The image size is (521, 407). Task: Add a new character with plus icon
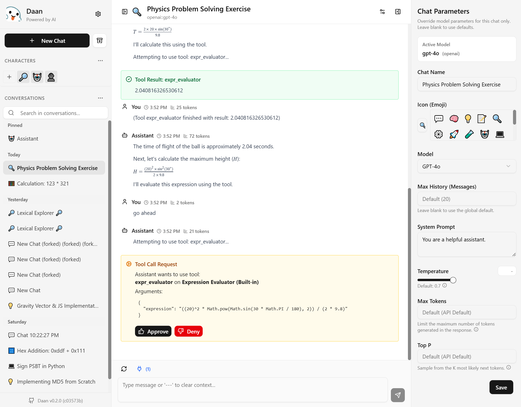9,77
